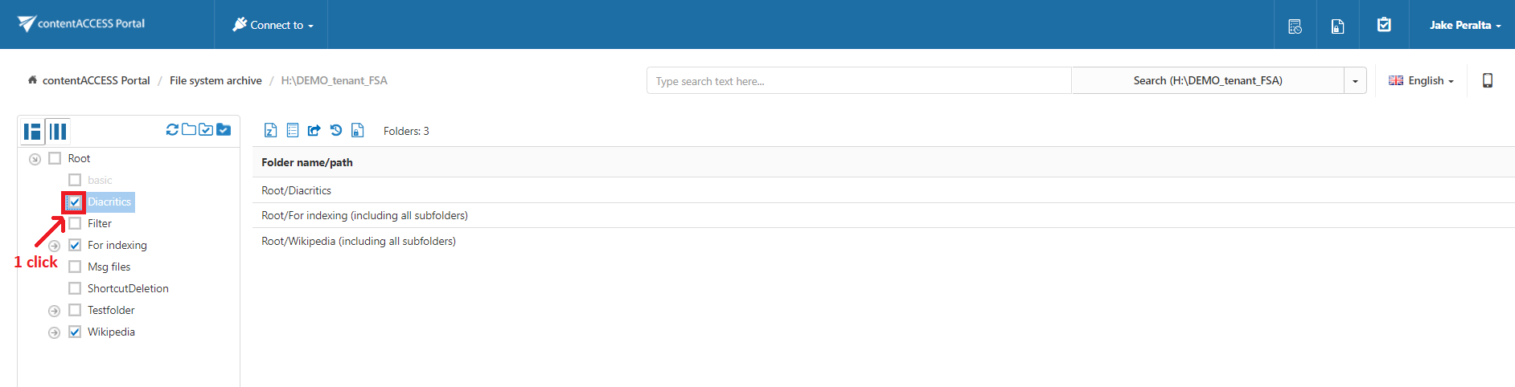
Task: Click the refresh icon above the folder tree
Action: tap(172, 130)
